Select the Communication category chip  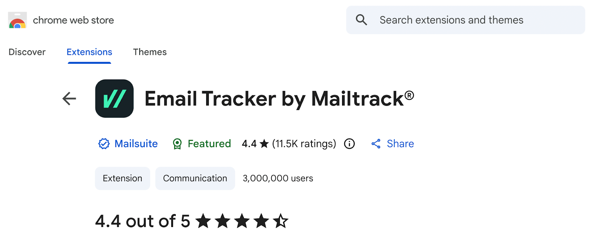coord(195,178)
